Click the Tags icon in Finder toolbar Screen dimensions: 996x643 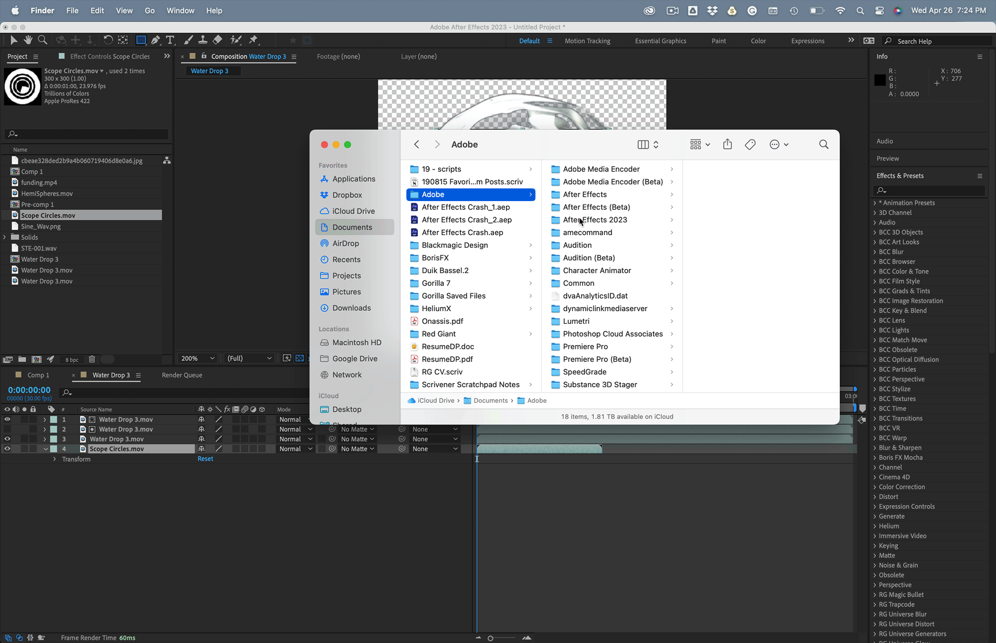[x=750, y=145]
